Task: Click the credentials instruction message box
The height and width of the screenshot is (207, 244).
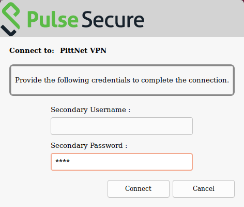Action: 122,80
